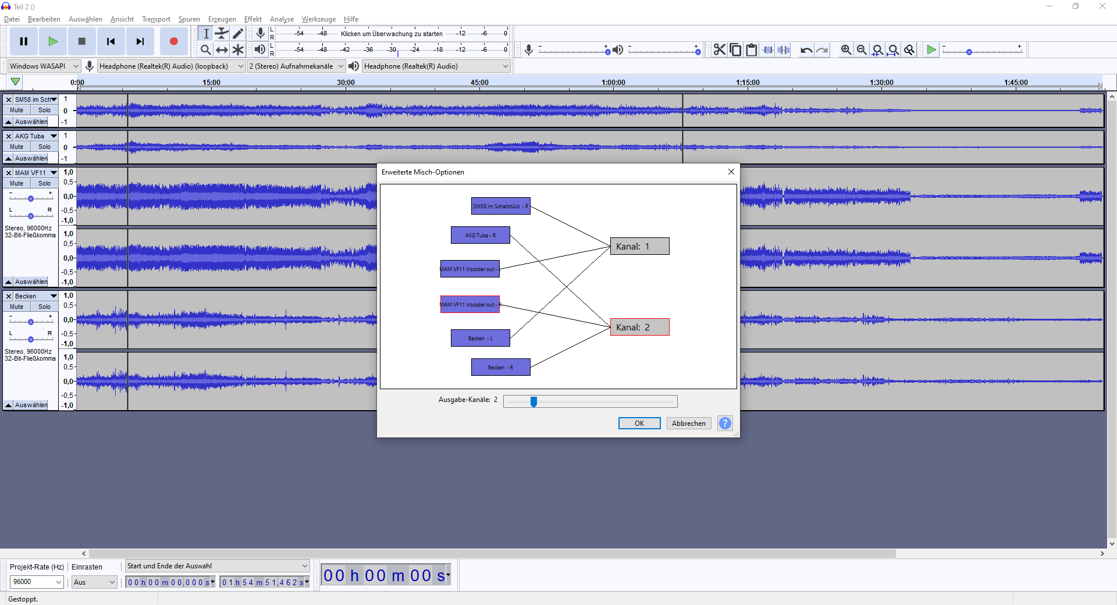Click OK in the Misch-Optionen dialog
Screen dimensions: 1117x605
[x=639, y=424]
